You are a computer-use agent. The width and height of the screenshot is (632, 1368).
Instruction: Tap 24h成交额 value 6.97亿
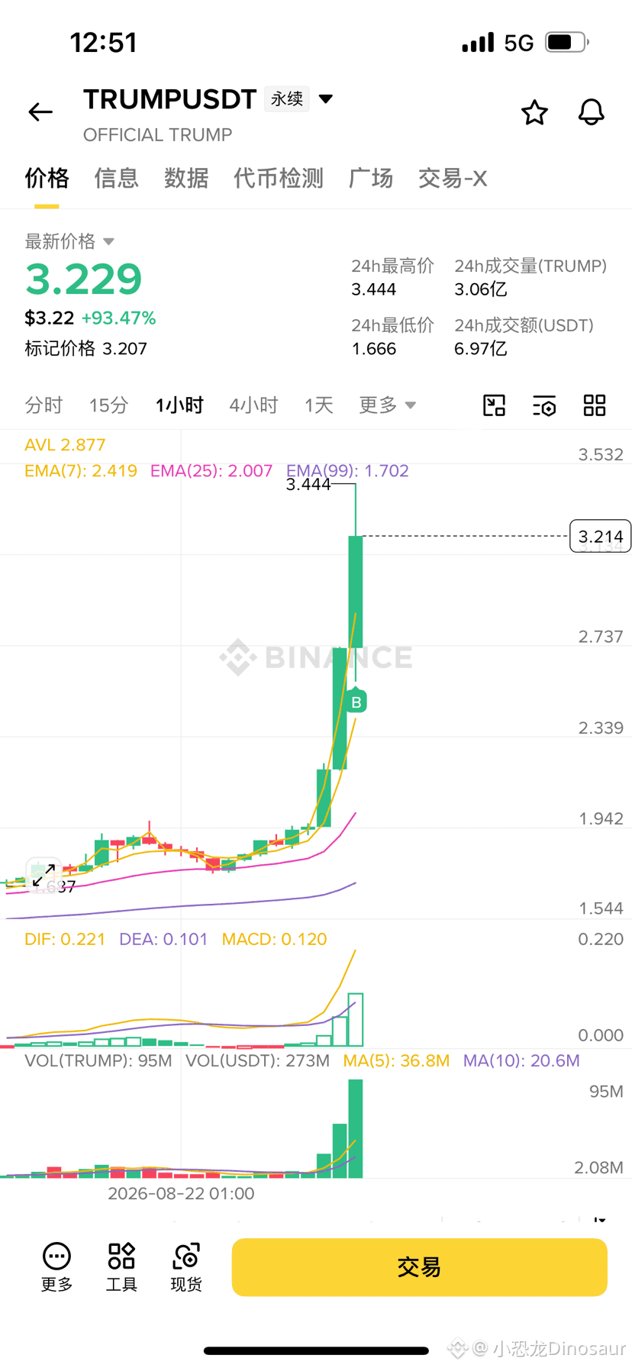[481, 349]
